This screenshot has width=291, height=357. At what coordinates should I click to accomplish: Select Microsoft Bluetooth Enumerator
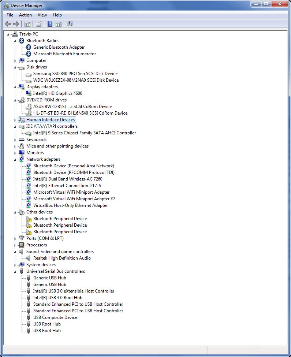tap(65, 54)
